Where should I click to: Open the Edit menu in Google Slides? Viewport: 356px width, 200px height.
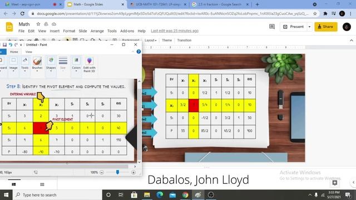[31, 31]
